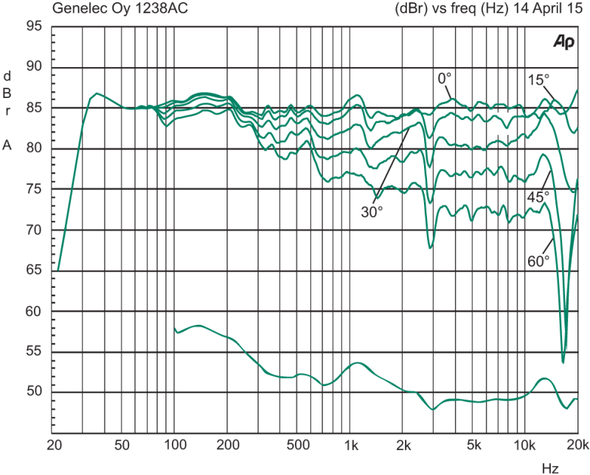
Task: Click the 1k frequency axis label
Action: [x=351, y=446]
